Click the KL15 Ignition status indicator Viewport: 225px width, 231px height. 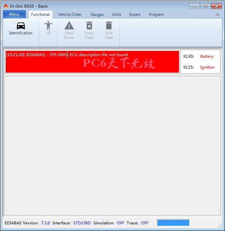click(207, 67)
